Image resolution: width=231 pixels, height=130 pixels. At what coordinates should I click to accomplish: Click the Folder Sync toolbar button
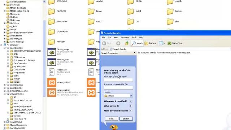click(x=175, y=43)
